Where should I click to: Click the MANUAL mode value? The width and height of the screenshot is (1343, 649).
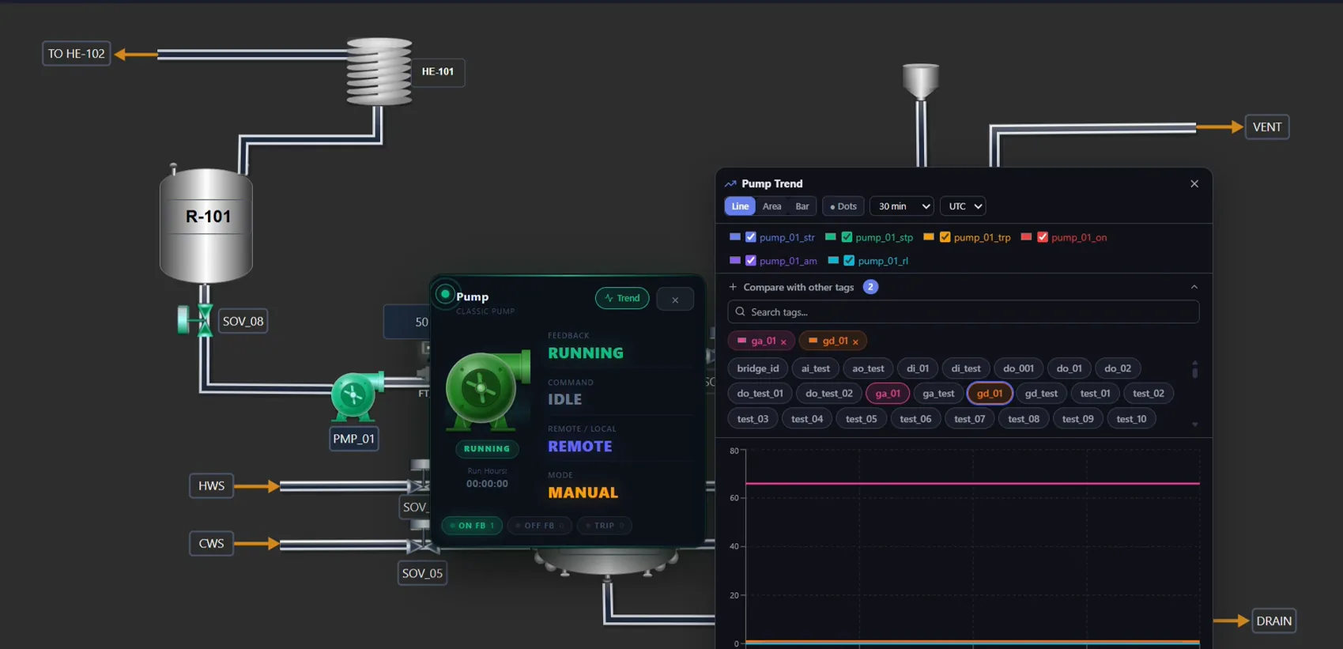[x=583, y=493]
